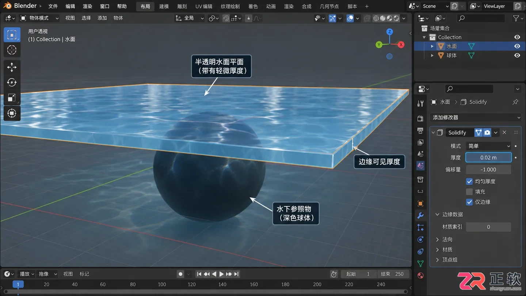Viewport: 526px width, 296px height.
Task: Open the View Layer properties tab
Action: coord(420,142)
